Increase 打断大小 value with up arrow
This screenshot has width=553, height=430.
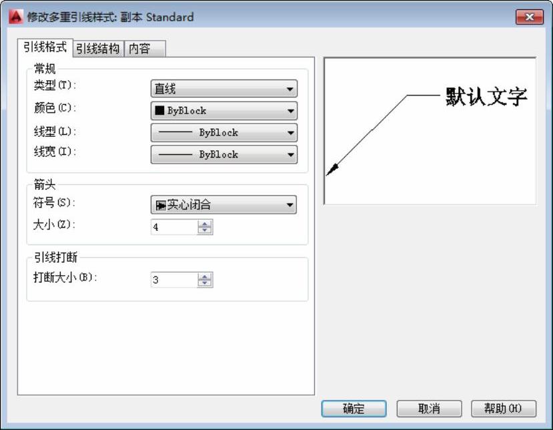(205, 276)
